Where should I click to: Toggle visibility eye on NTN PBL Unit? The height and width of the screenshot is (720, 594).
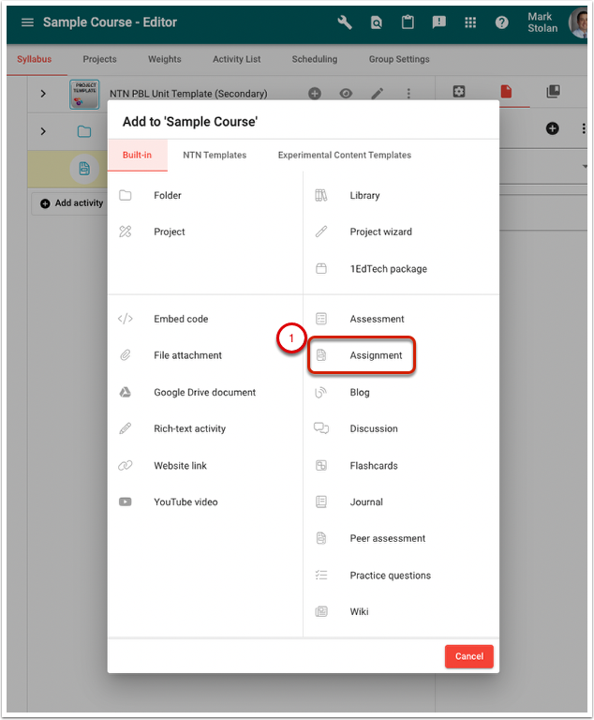[x=346, y=94]
